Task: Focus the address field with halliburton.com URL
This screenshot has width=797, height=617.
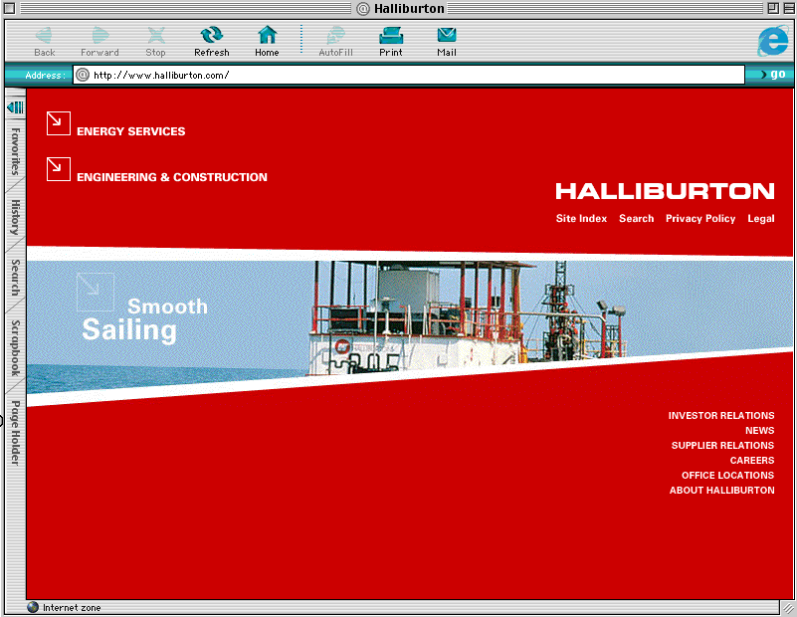Action: (409, 76)
